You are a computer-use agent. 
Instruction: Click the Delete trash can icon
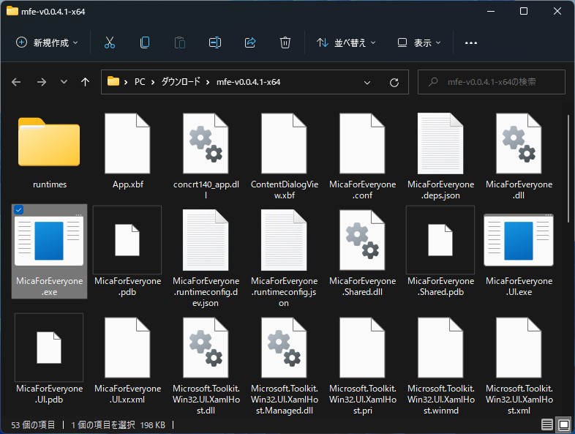pyautogui.click(x=285, y=42)
